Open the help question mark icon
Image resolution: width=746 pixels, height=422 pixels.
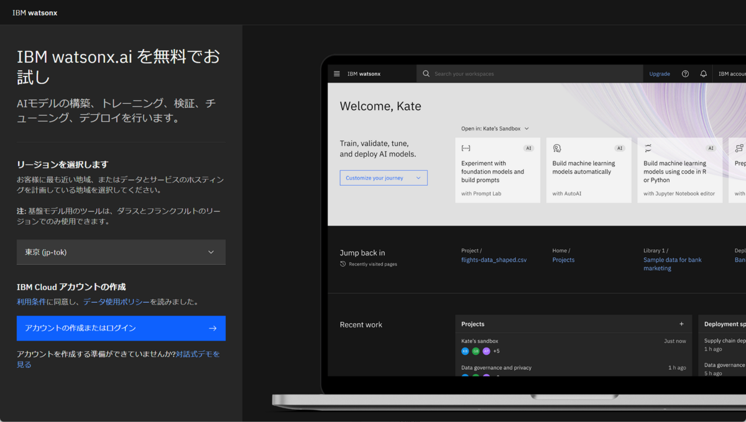point(685,73)
